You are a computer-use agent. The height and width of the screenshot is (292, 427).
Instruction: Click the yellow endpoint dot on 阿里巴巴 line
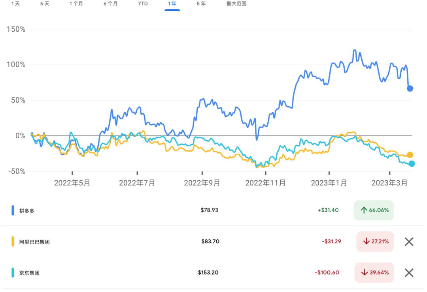coord(410,155)
